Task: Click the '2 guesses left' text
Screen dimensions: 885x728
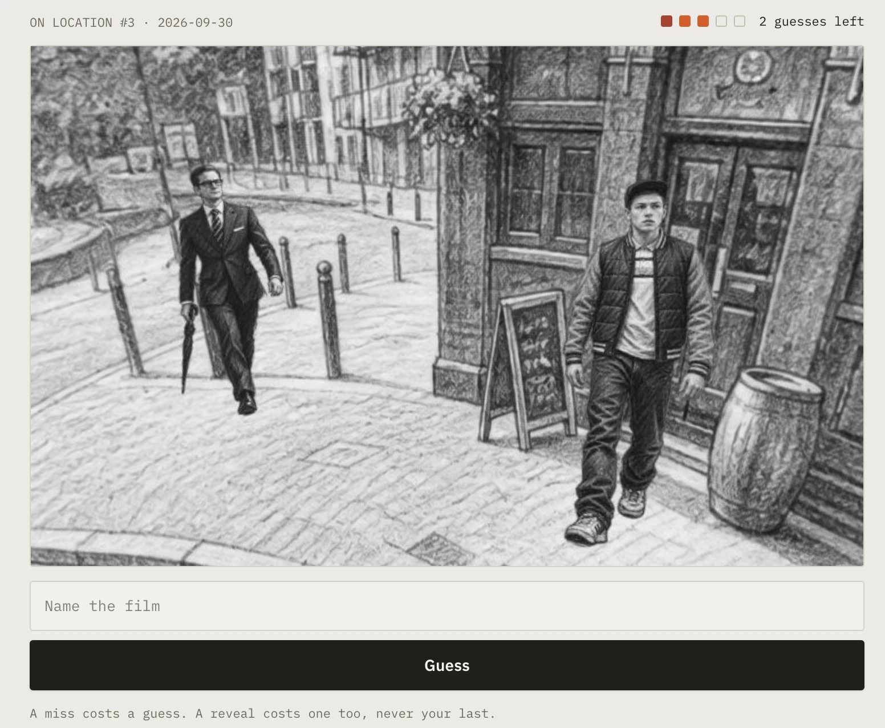Action: tap(811, 22)
